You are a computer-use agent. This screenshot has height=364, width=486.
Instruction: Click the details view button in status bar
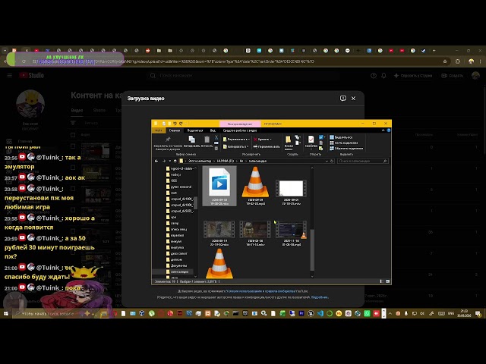coord(381,281)
